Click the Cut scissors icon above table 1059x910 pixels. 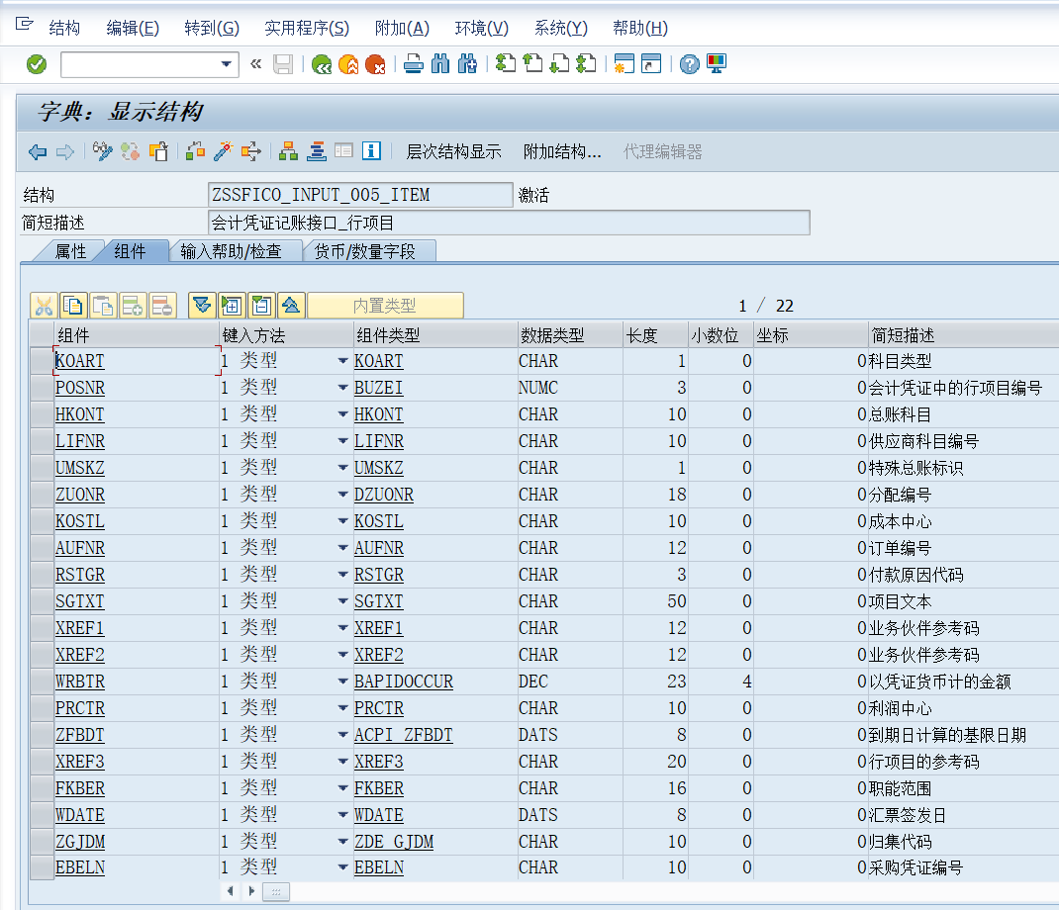(x=44, y=306)
